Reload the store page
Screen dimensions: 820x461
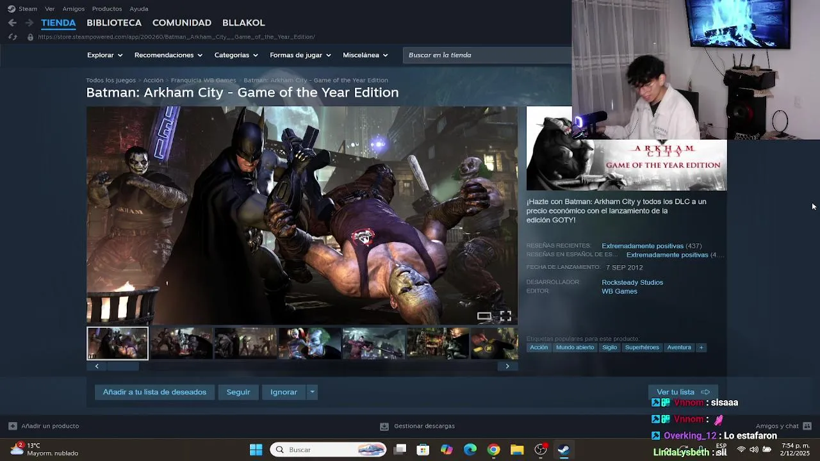[x=12, y=37]
